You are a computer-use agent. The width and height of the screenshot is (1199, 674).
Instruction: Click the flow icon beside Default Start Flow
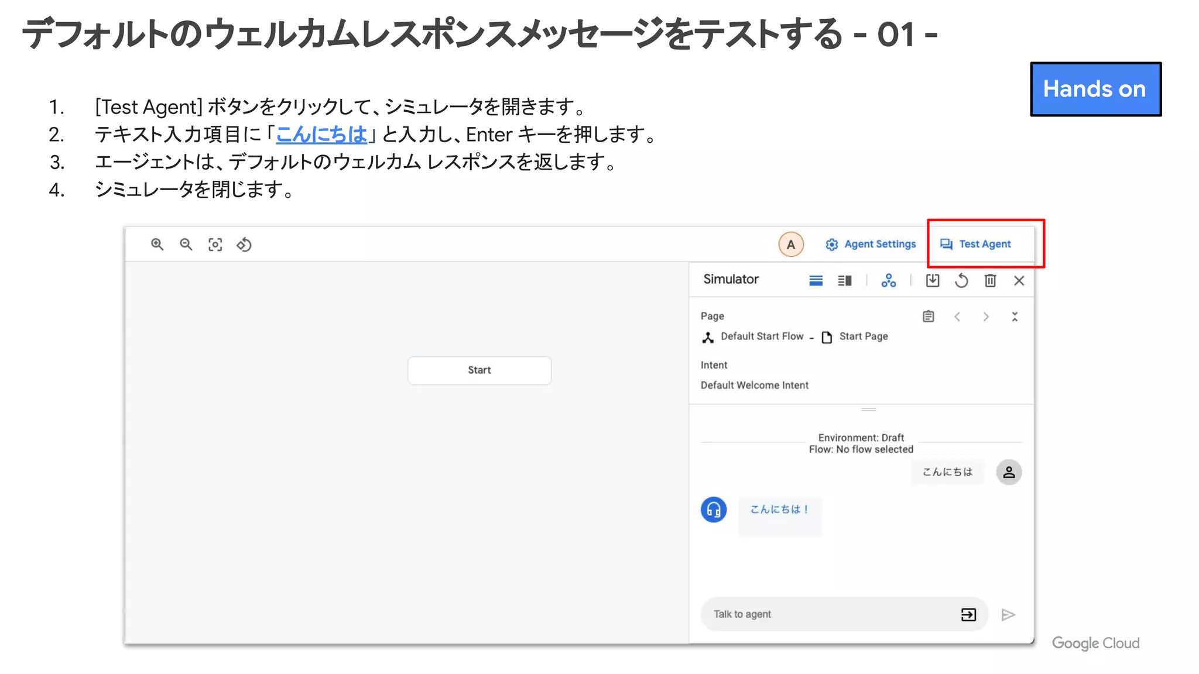coord(708,337)
